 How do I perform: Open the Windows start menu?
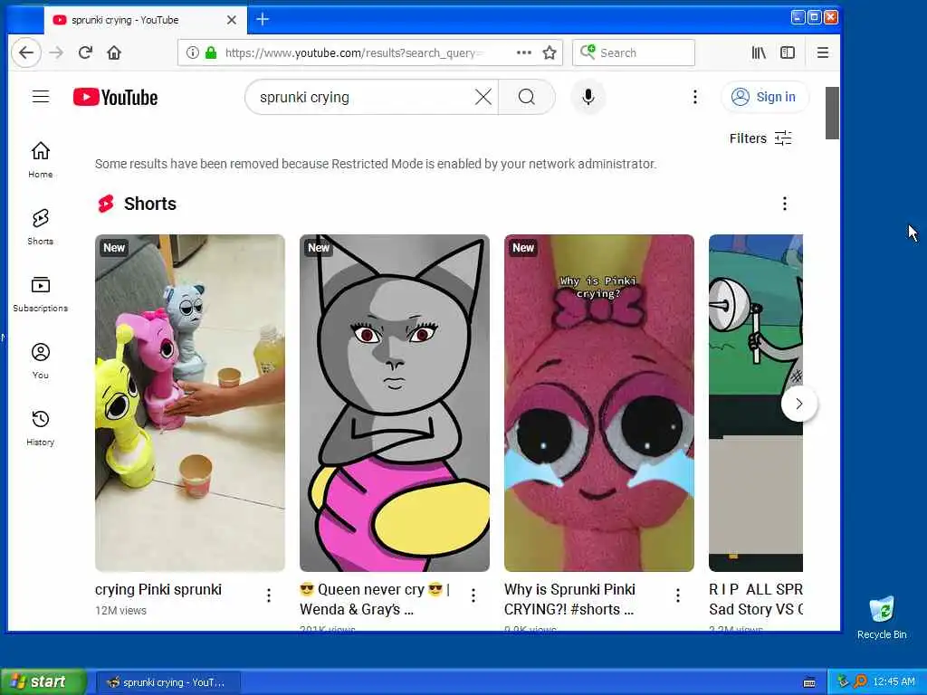pos(43,681)
